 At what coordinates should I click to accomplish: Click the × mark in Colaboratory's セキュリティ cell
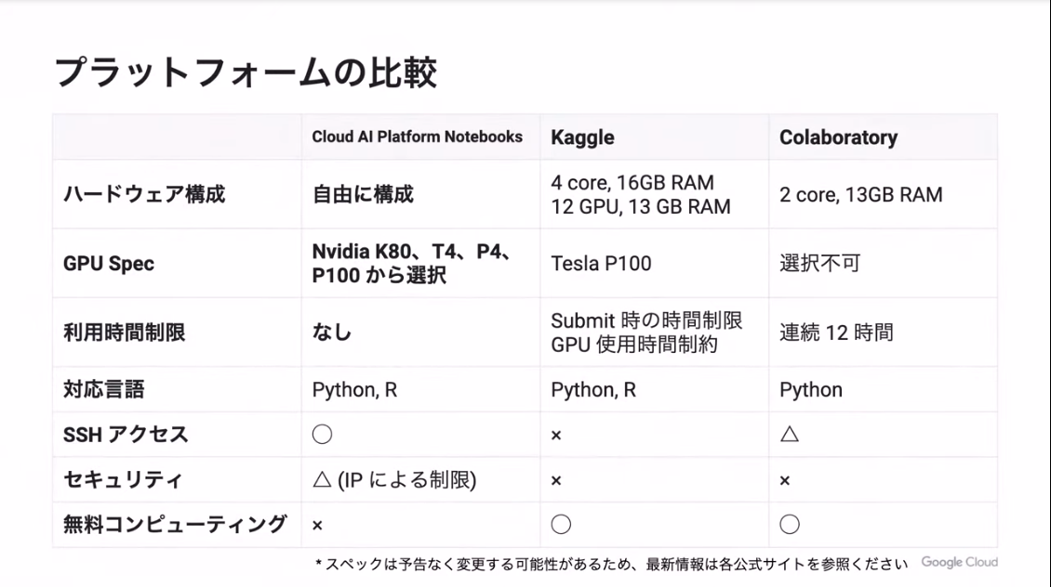point(785,480)
